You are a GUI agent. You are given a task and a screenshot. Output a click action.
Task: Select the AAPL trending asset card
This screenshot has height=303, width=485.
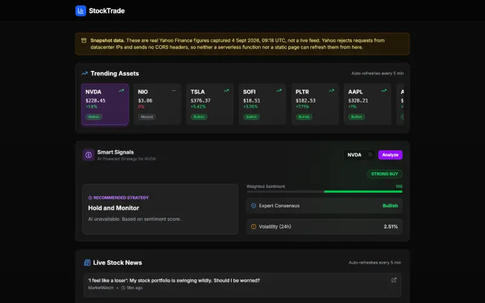coord(367,104)
